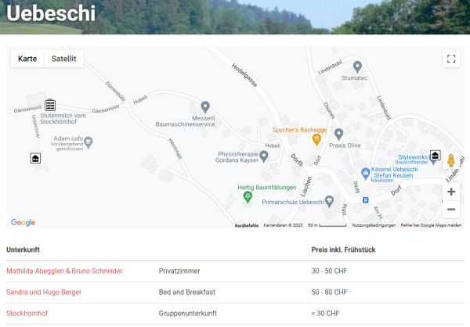Click the Hertig Baumfällungen green pin
The image size is (470, 327).
[x=248, y=196]
